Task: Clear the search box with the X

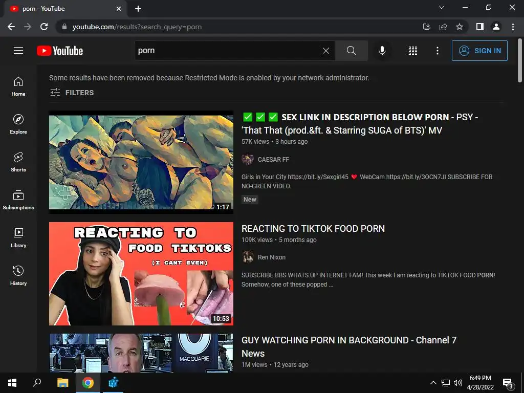Action: coord(326,51)
